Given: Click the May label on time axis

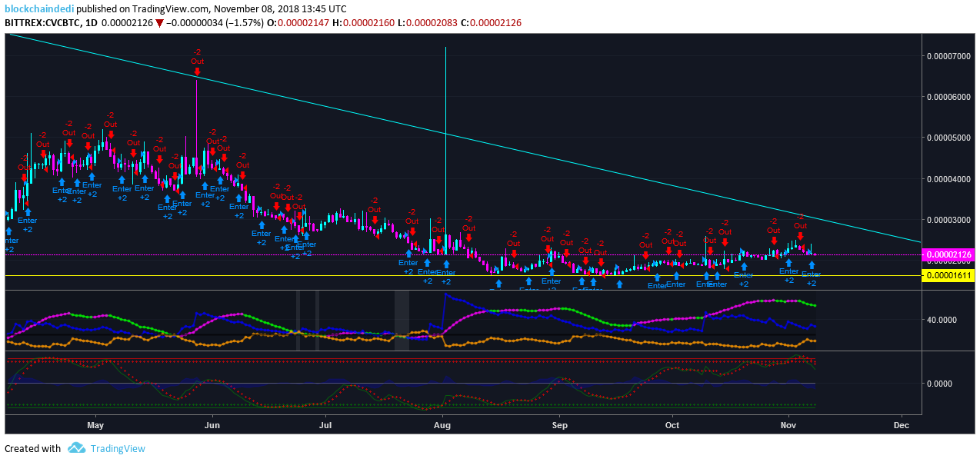Looking at the screenshot, I should (x=95, y=424).
